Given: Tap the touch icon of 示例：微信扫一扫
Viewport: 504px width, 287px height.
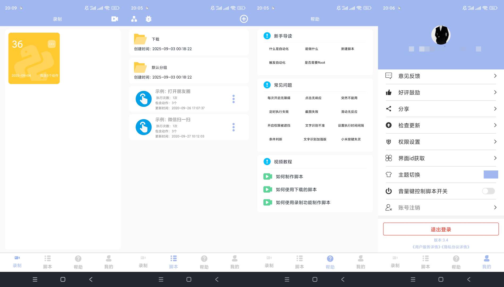Looking at the screenshot, I should [x=144, y=127].
